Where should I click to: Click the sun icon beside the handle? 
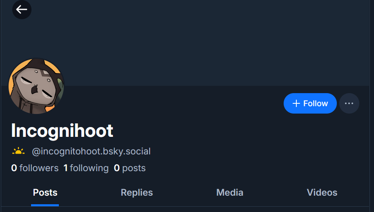[18, 152]
